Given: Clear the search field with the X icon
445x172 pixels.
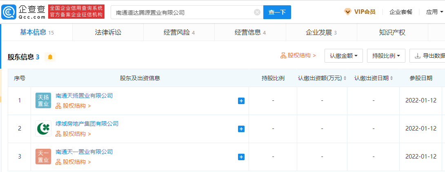Looking at the screenshot, I should [x=257, y=12].
